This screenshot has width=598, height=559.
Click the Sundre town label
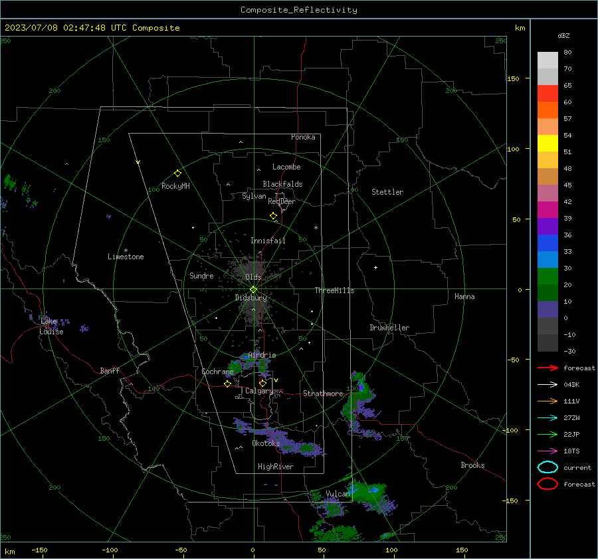click(201, 275)
